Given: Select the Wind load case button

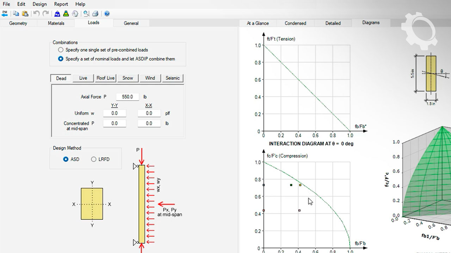Looking at the screenshot, I should [150, 78].
